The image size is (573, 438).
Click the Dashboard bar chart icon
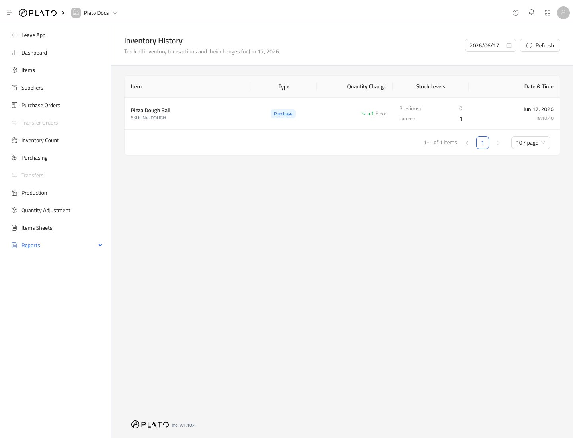tap(14, 53)
